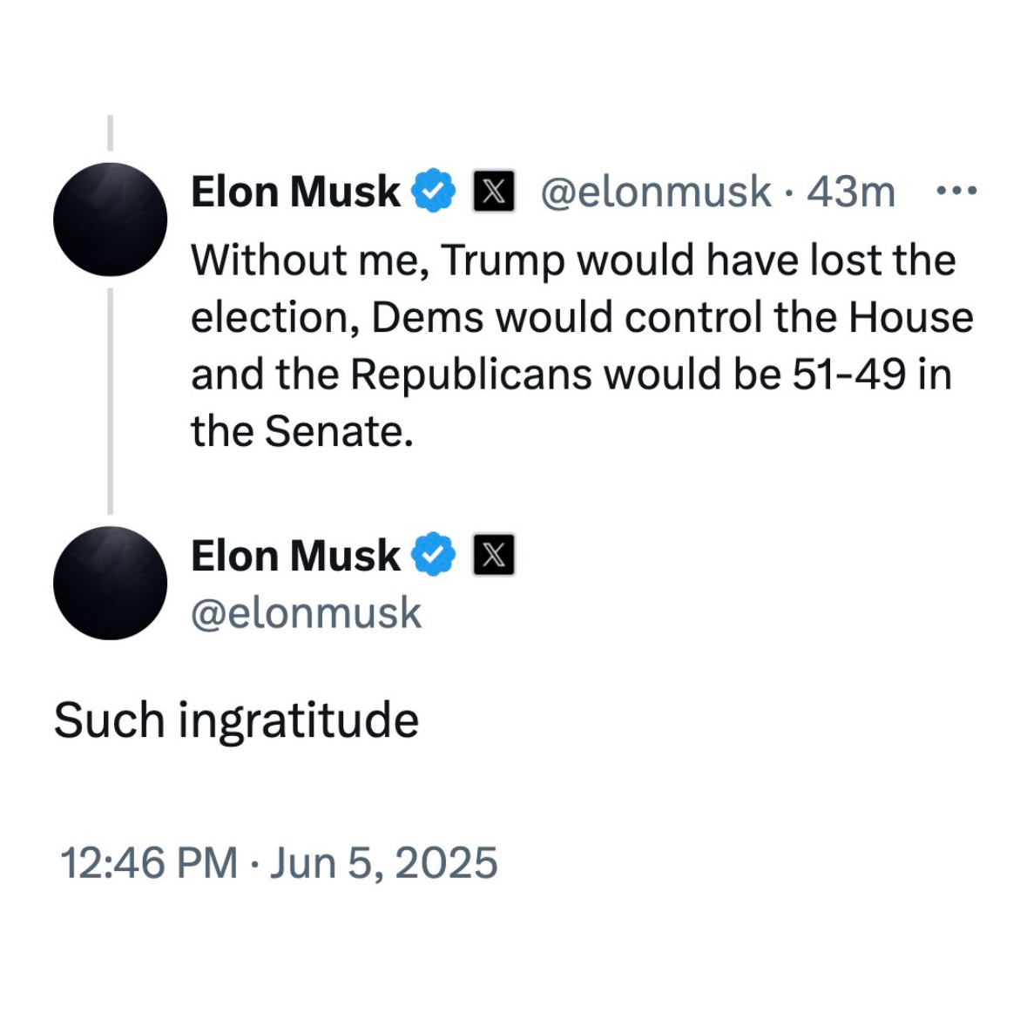The height and width of the screenshot is (1020, 1027).
Task: Click the blue verified badge in the parent tweet
Action: [x=433, y=192]
